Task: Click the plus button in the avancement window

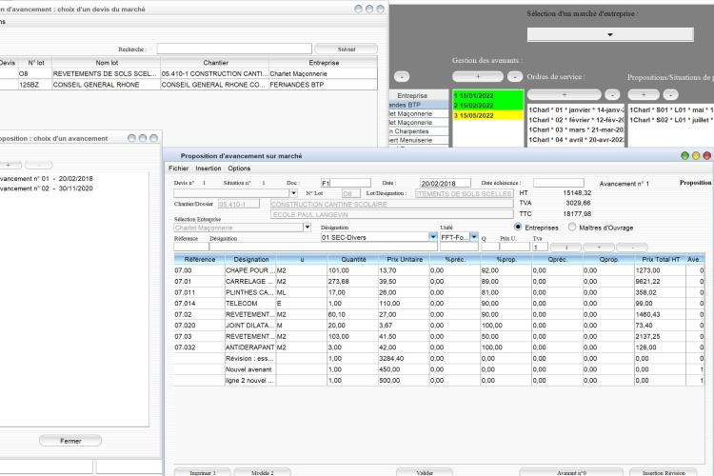Action: click(9, 165)
